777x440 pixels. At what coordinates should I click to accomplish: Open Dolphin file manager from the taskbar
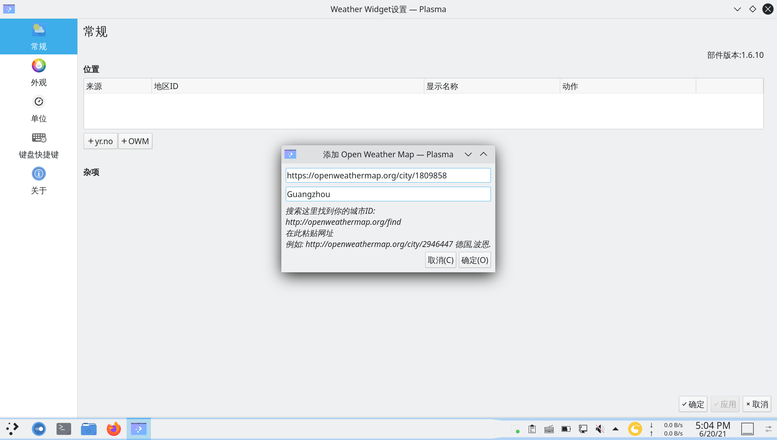point(88,429)
